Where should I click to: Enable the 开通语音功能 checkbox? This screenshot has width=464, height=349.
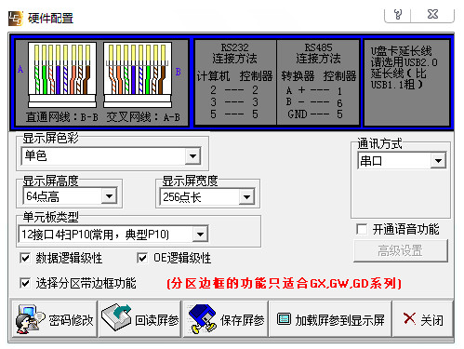click(362, 229)
